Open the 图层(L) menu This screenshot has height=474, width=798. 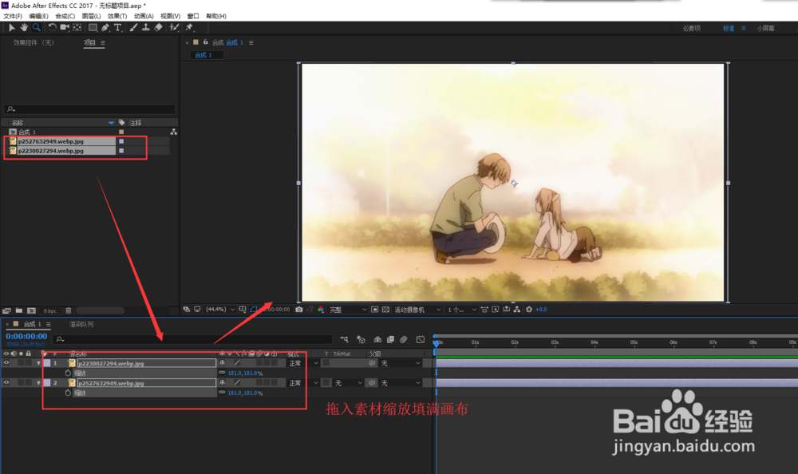(x=92, y=16)
